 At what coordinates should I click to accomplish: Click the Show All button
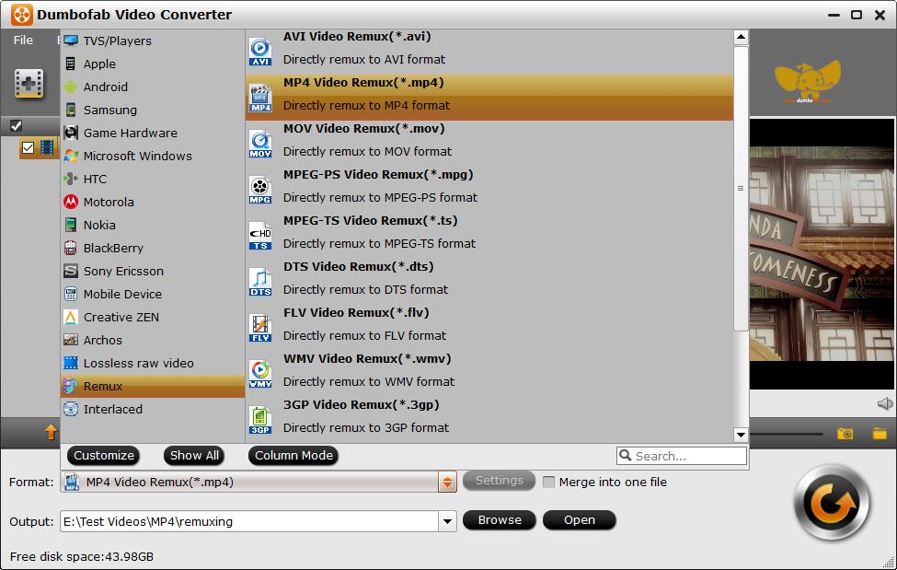[194, 456]
